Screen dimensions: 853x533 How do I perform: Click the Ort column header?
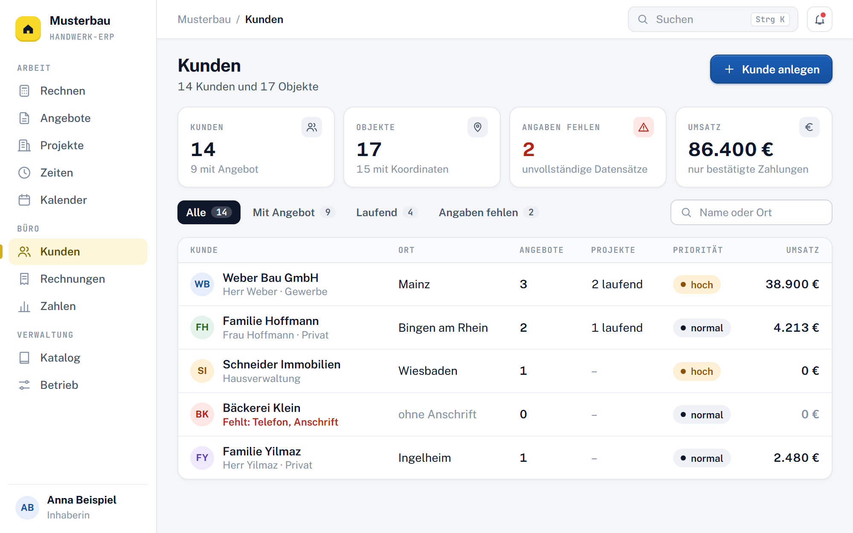point(406,250)
